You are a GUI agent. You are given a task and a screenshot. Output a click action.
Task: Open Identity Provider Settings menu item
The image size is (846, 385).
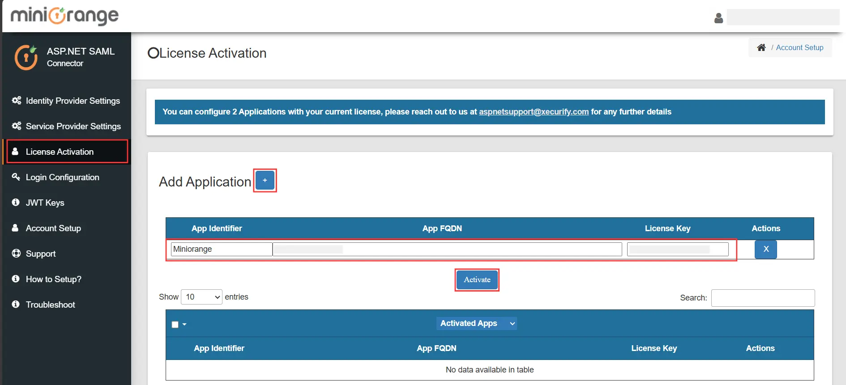(x=67, y=101)
